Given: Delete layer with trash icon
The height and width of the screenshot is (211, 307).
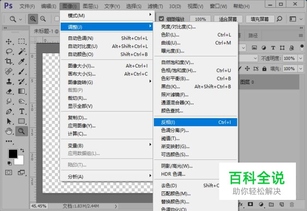Looking at the screenshot, I should [x=292, y=204].
